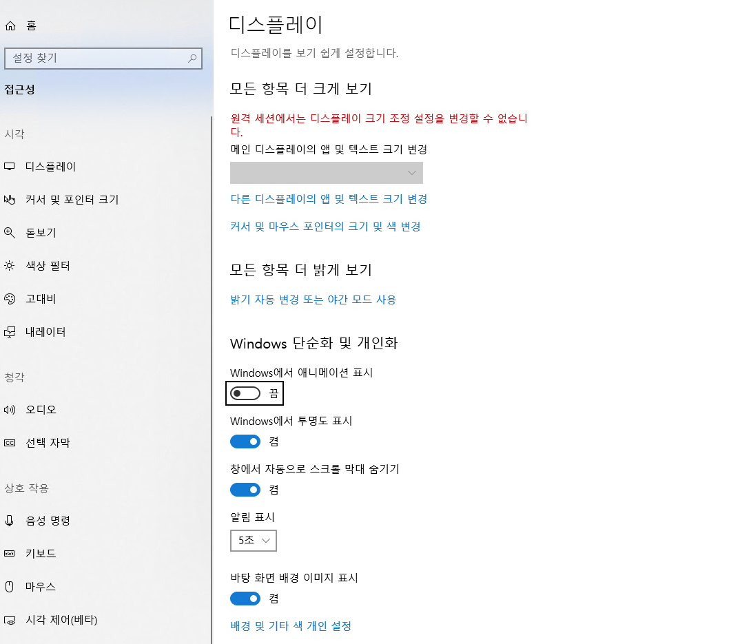This screenshot has height=644, width=740.
Task: Open the notification duration 5초 dropdown
Action: tap(254, 541)
